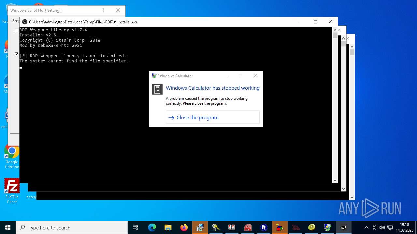Click the Windows Calculator has stopped working heading
Image resolution: width=417 pixels, height=234 pixels.
point(213,88)
